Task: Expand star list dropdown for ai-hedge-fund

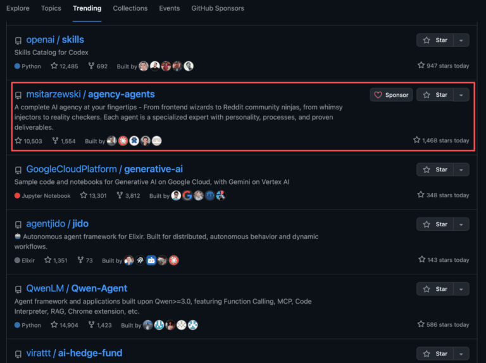Action: click(461, 354)
